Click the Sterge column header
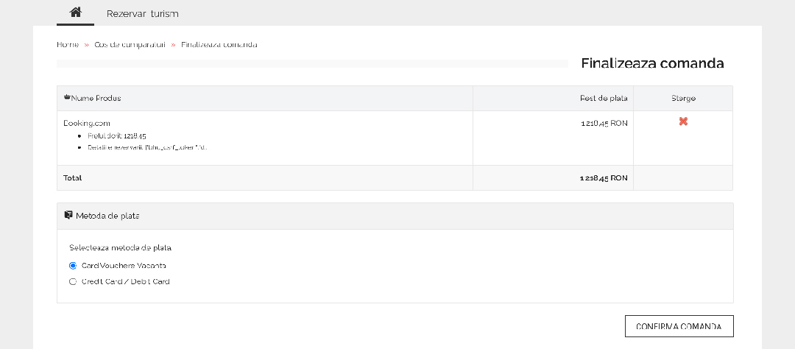Image resolution: width=795 pixels, height=349 pixels. click(x=683, y=99)
